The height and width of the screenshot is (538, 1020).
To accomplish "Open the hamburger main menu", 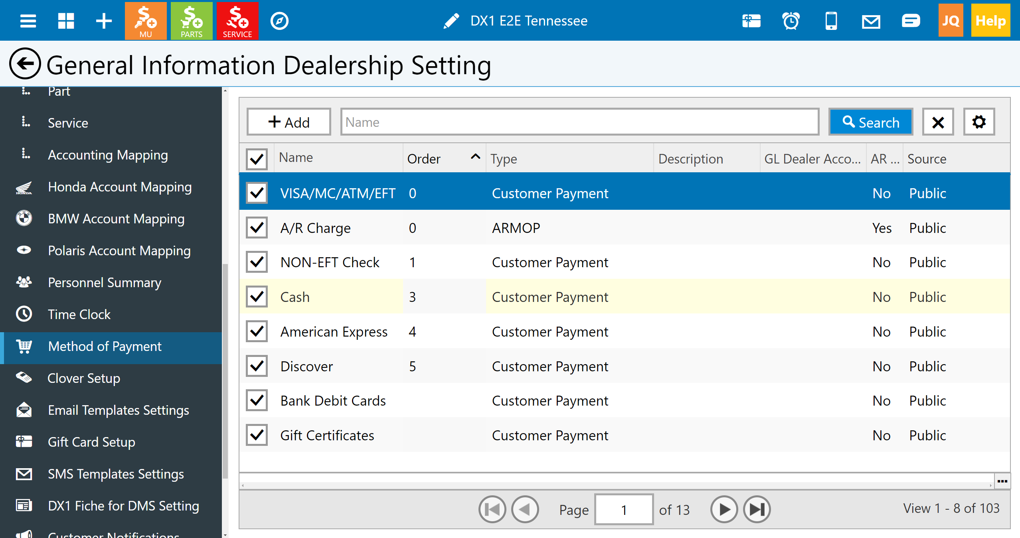I will (28, 21).
